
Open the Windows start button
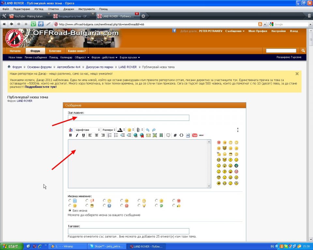(x=12, y=246)
